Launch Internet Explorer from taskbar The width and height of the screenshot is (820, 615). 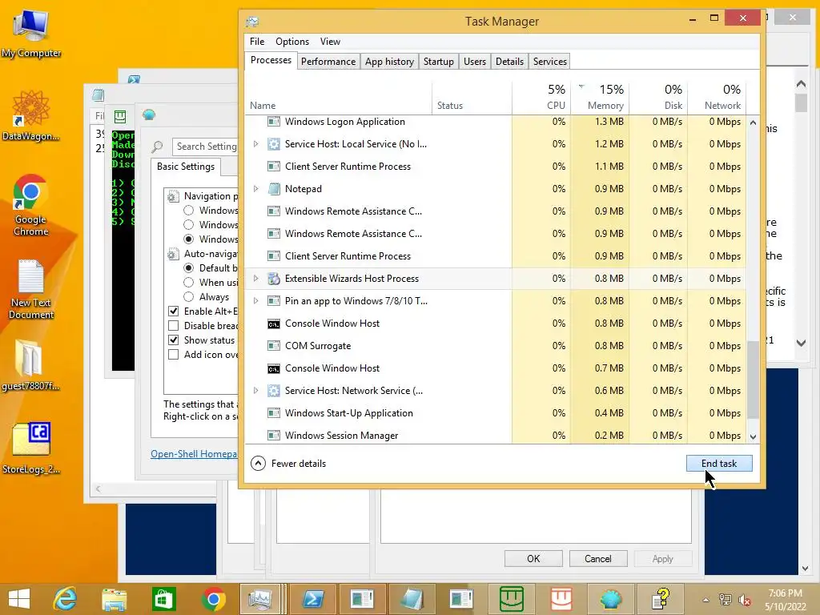point(65,599)
